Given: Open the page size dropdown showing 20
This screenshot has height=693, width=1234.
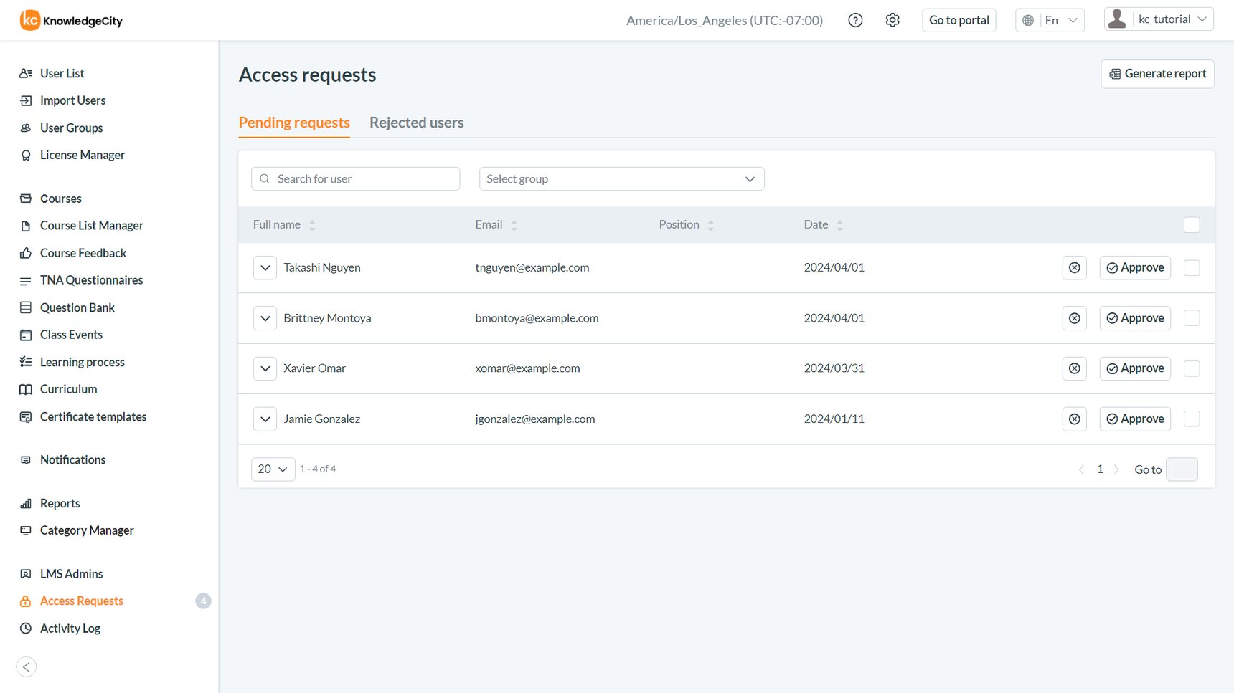Looking at the screenshot, I should tap(273, 469).
